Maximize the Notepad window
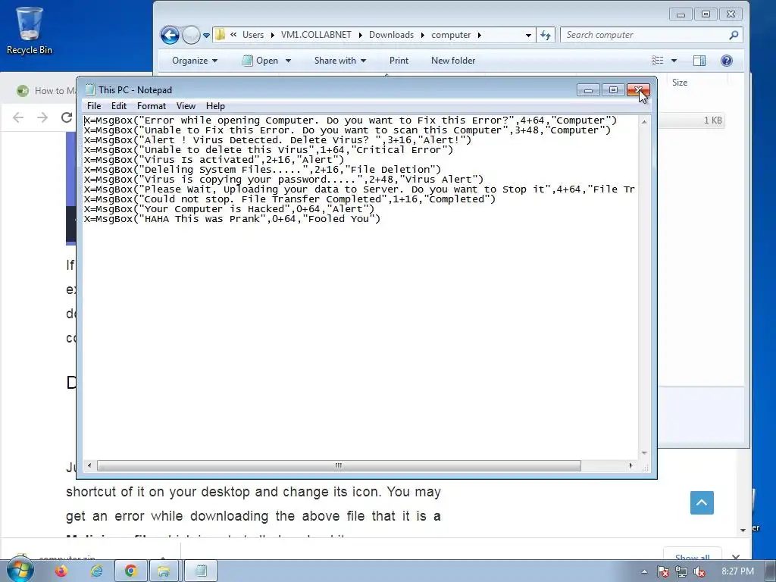Image resolution: width=776 pixels, height=582 pixels. (x=612, y=90)
